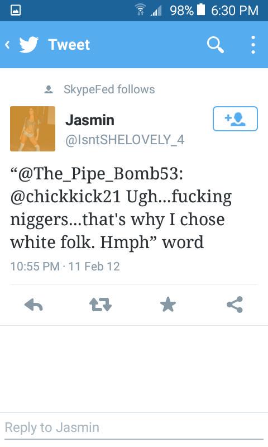
Task: Tap the @chickkick21 mention in the tweet
Action: pos(65,197)
